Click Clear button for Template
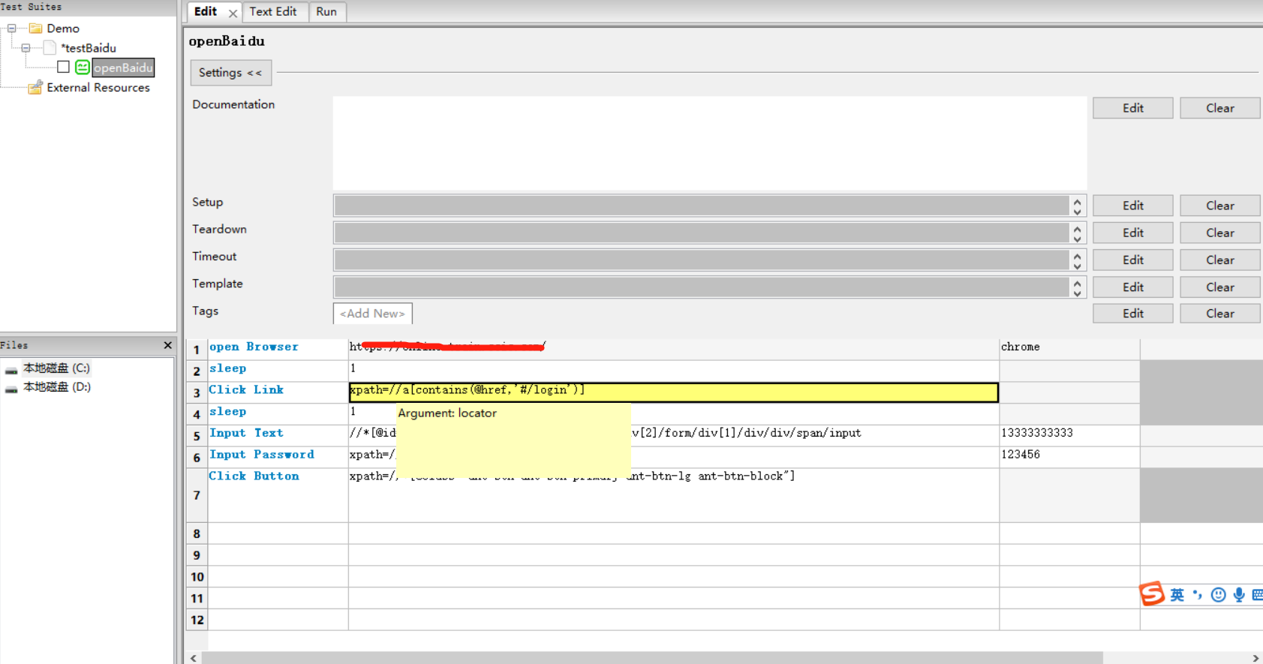The width and height of the screenshot is (1263, 664). (1220, 287)
